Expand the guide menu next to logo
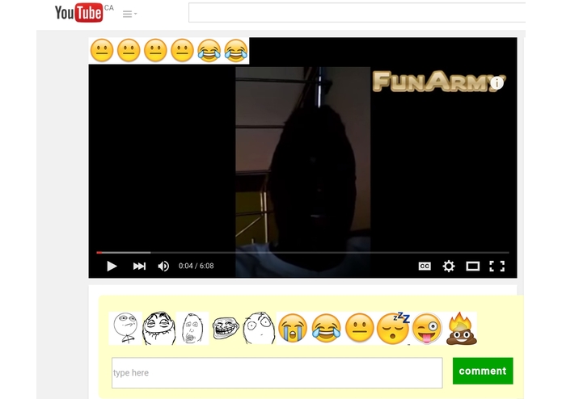 click(129, 14)
